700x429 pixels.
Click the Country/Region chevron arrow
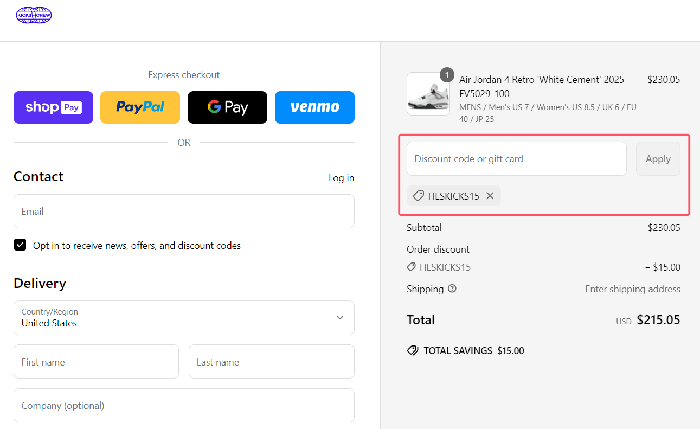pos(340,318)
